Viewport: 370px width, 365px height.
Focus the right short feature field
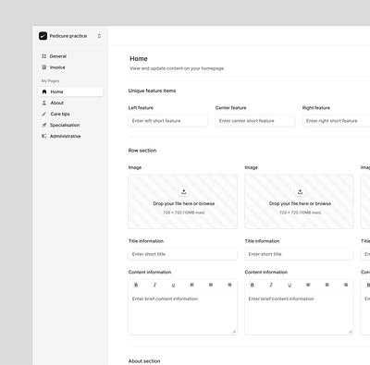click(x=336, y=121)
